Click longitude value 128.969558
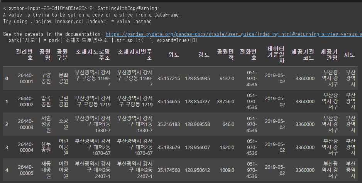This screenshot has width=362, height=183. click(x=197, y=124)
